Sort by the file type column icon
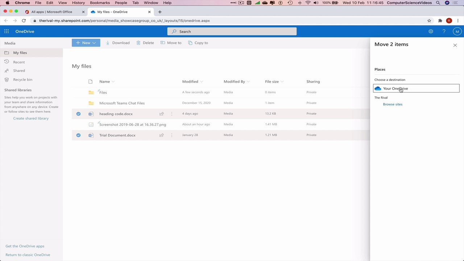The height and width of the screenshot is (261, 464). [x=91, y=82]
